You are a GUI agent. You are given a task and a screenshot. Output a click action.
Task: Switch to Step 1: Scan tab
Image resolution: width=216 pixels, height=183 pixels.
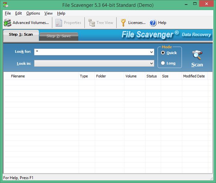(x=21, y=35)
